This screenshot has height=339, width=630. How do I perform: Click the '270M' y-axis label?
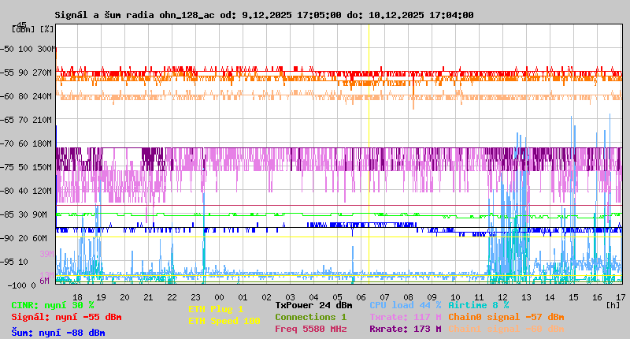pyautogui.click(x=44, y=73)
